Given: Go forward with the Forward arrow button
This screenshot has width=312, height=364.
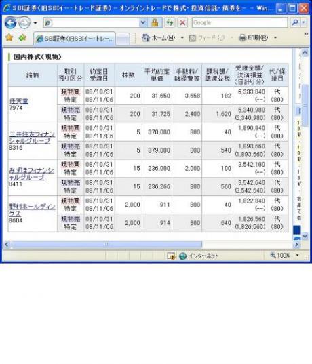Looking at the screenshot, I should coord(24,23).
